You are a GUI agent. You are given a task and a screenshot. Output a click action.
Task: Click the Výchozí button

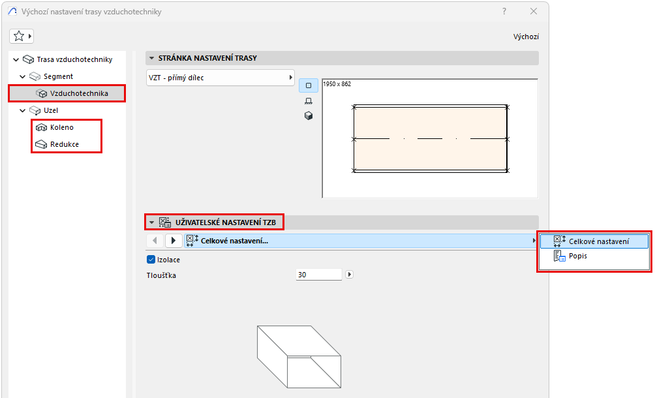coord(526,37)
